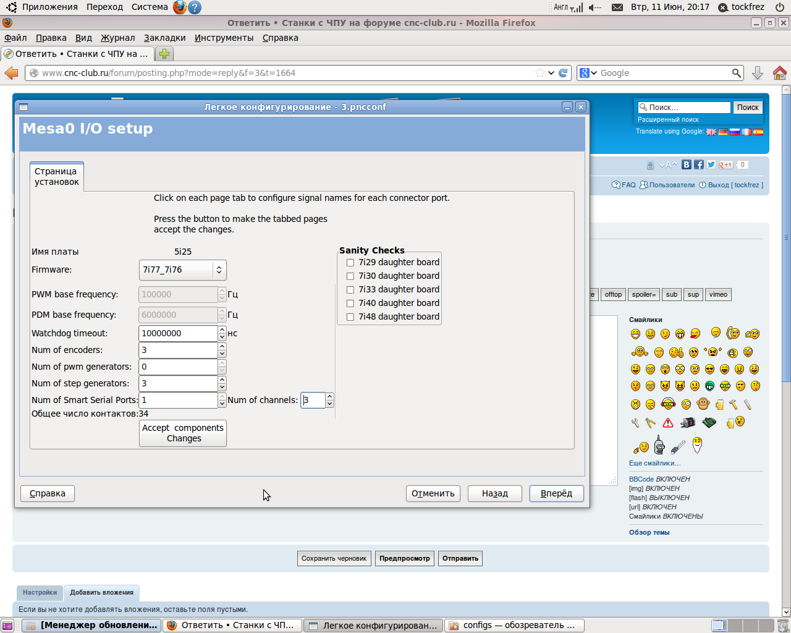Screen dimensions: 791x633
Task: Switch to configs file browser in taskbar
Action: tap(515, 626)
